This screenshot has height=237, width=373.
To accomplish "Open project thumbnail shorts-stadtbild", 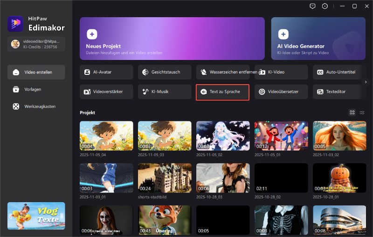I will (165, 178).
